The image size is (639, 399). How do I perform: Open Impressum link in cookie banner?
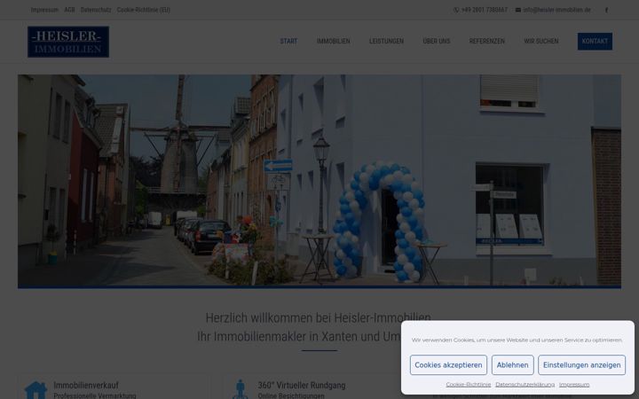[574, 384]
